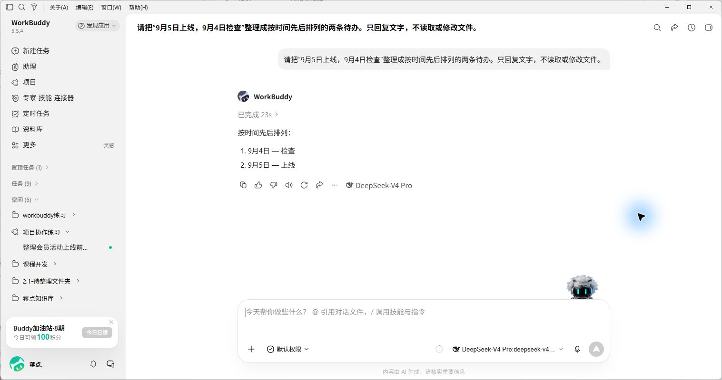Share the conversation via top-right arrow icon
This screenshot has width=722, height=380.
[674, 28]
